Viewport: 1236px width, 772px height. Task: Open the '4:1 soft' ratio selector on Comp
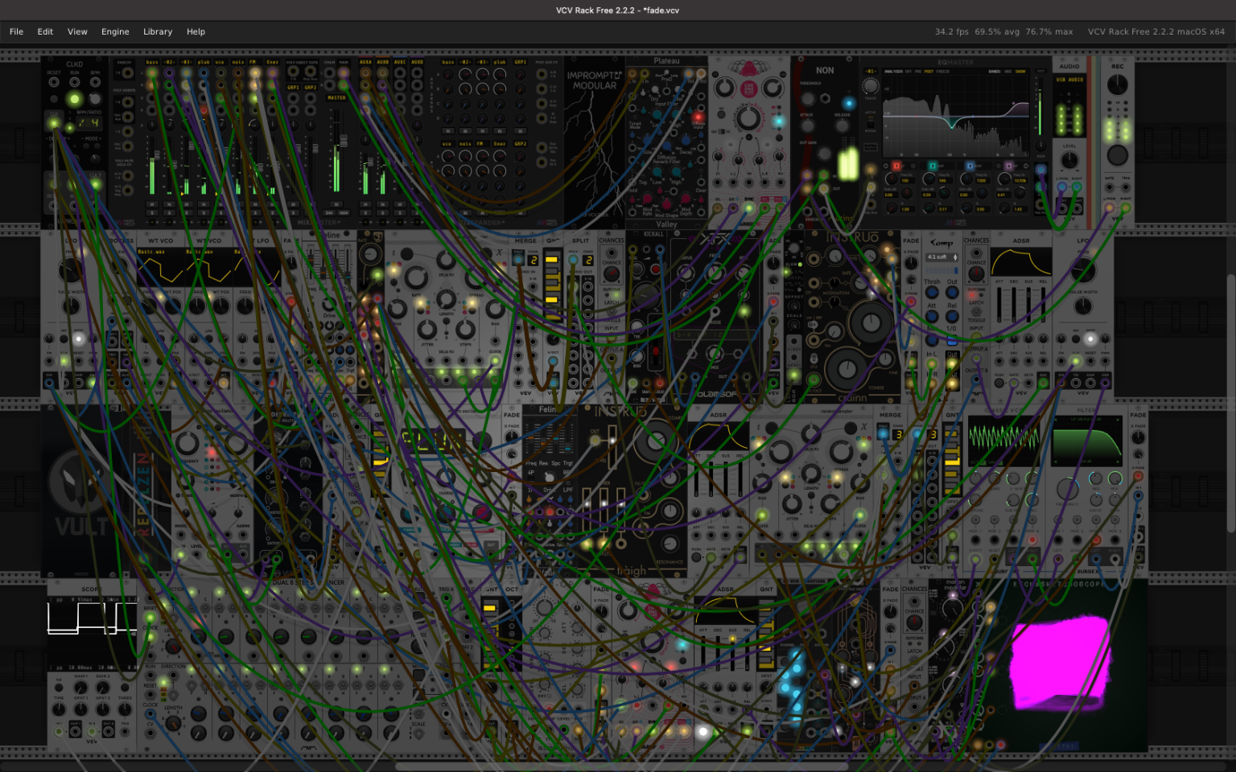click(x=941, y=257)
